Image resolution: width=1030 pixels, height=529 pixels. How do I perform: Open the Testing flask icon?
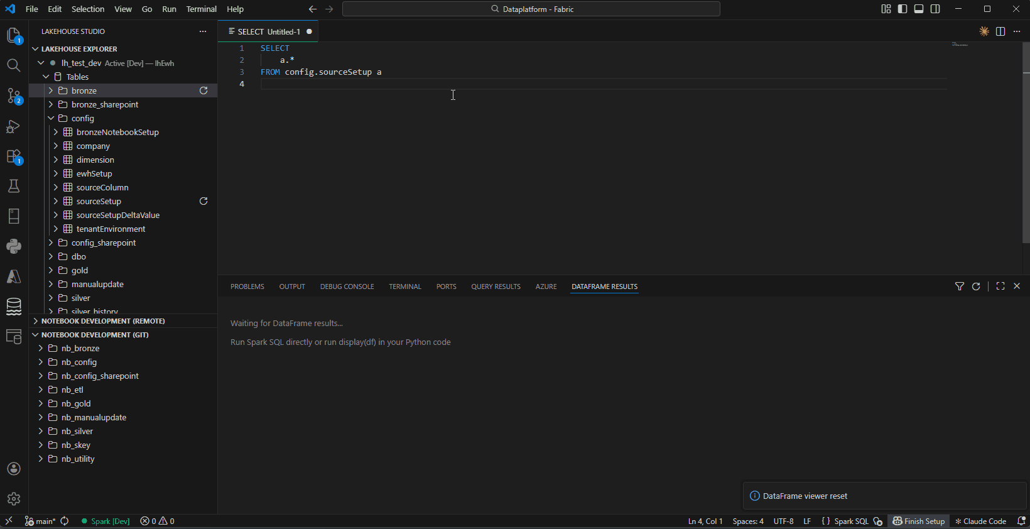click(14, 186)
